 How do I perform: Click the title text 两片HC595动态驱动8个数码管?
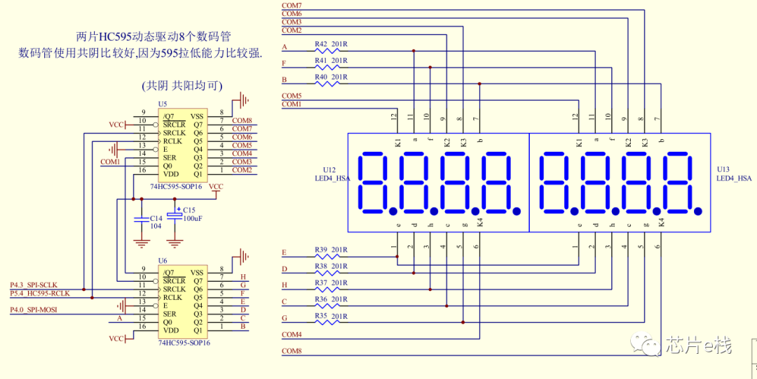point(155,36)
